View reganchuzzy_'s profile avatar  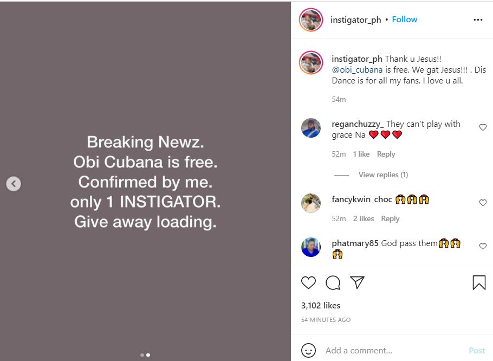click(312, 128)
